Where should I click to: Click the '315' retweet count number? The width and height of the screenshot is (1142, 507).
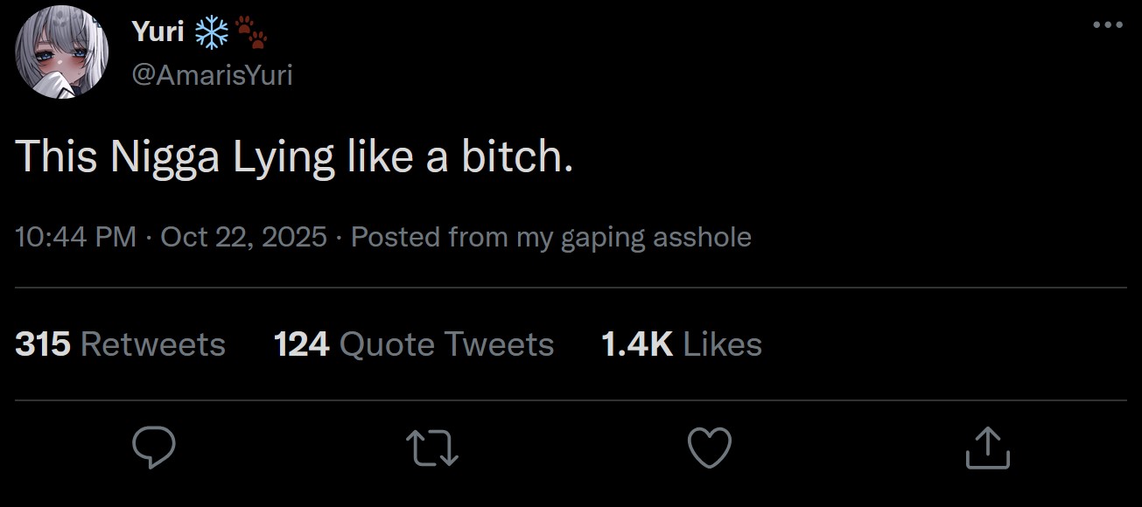point(43,344)
